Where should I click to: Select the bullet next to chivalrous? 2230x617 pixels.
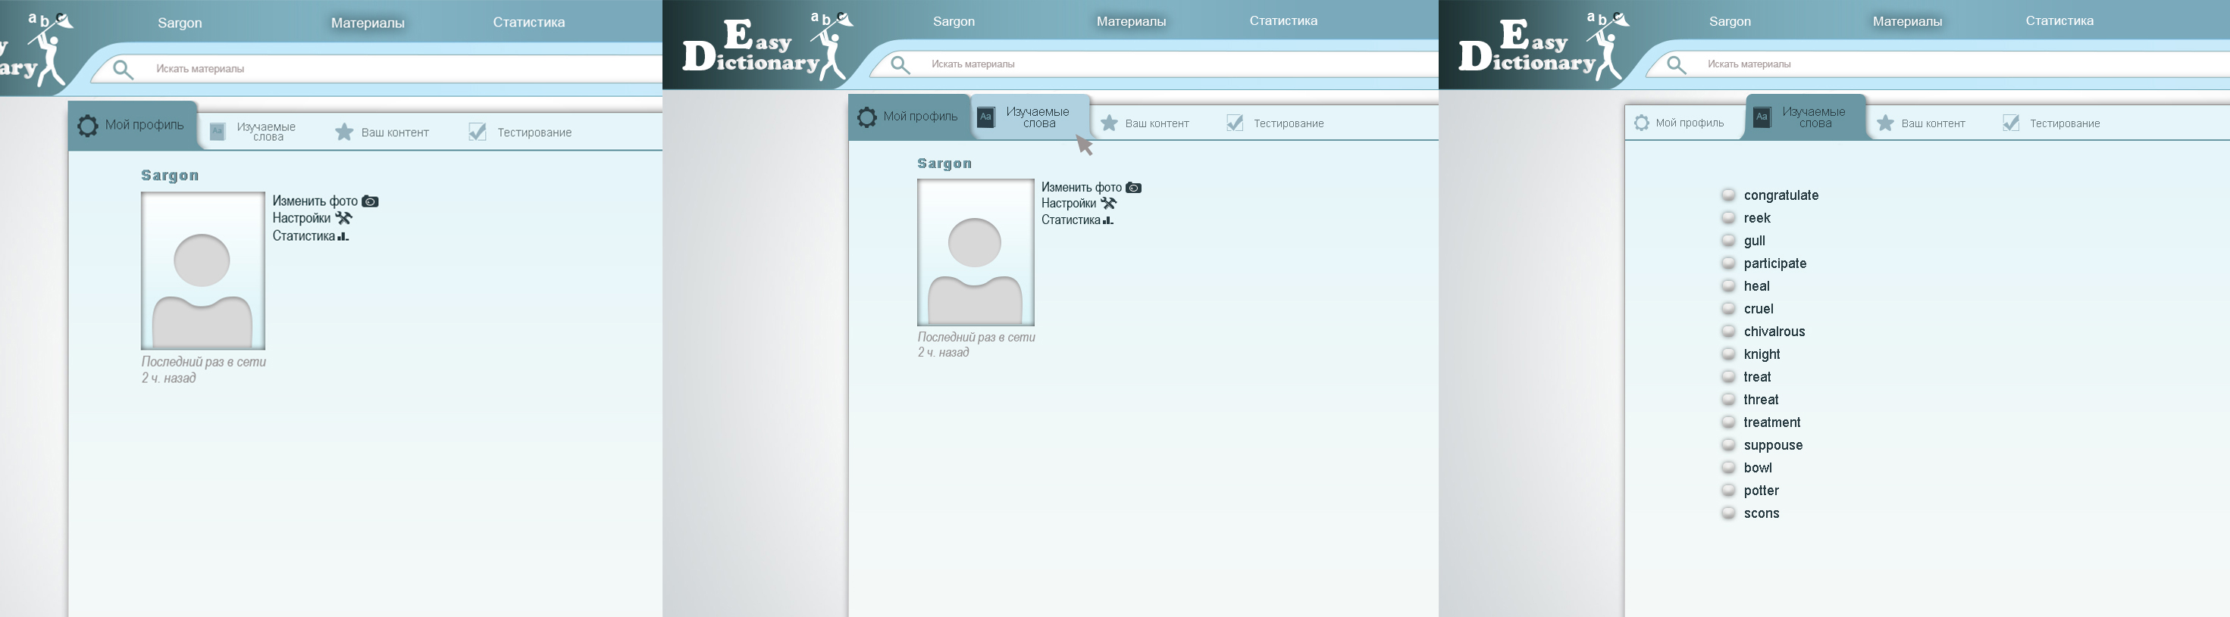click(x=1729, y=330)
